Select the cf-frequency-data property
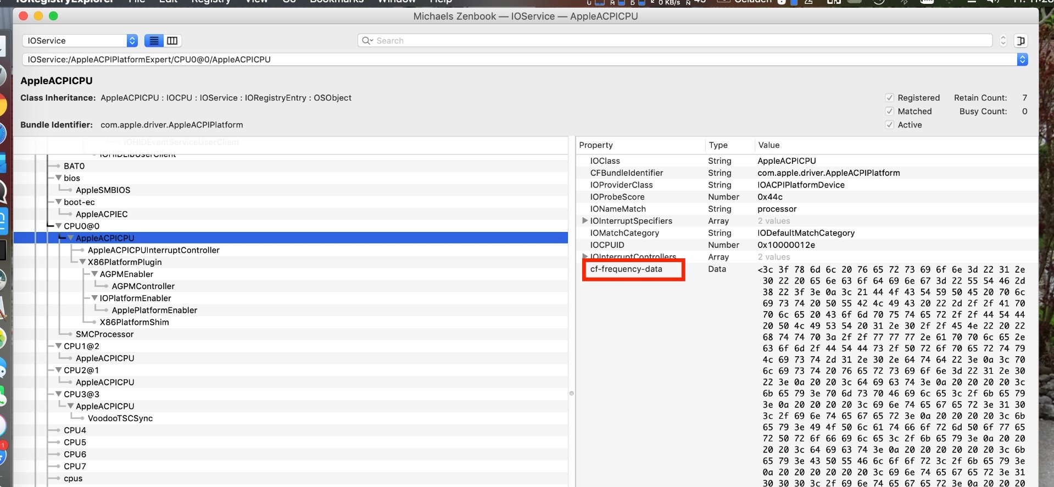The height and width of the screenshot is (487, 1054). [x=626, y=269]
